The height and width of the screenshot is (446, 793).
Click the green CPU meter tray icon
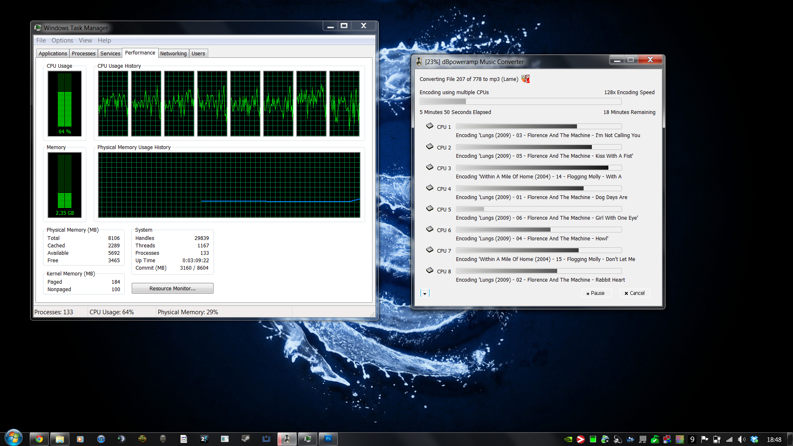point(593,439)
